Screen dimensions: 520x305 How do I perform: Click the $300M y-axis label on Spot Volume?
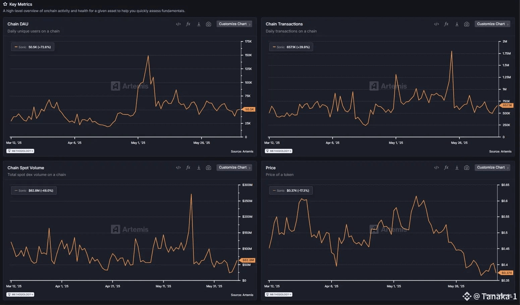click(247, 185)
